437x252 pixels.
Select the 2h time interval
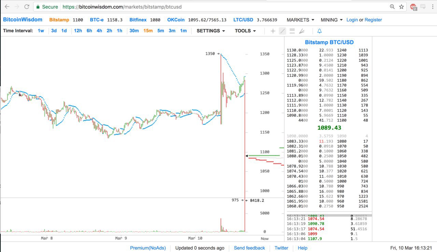coord(109,31)
